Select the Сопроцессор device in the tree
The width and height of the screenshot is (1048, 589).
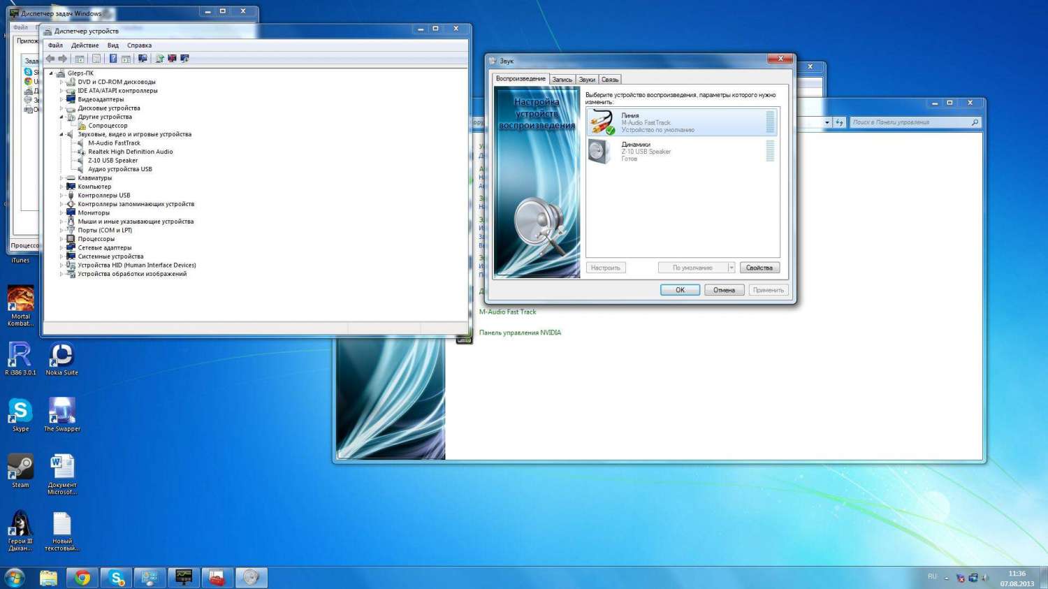point(108,126)
